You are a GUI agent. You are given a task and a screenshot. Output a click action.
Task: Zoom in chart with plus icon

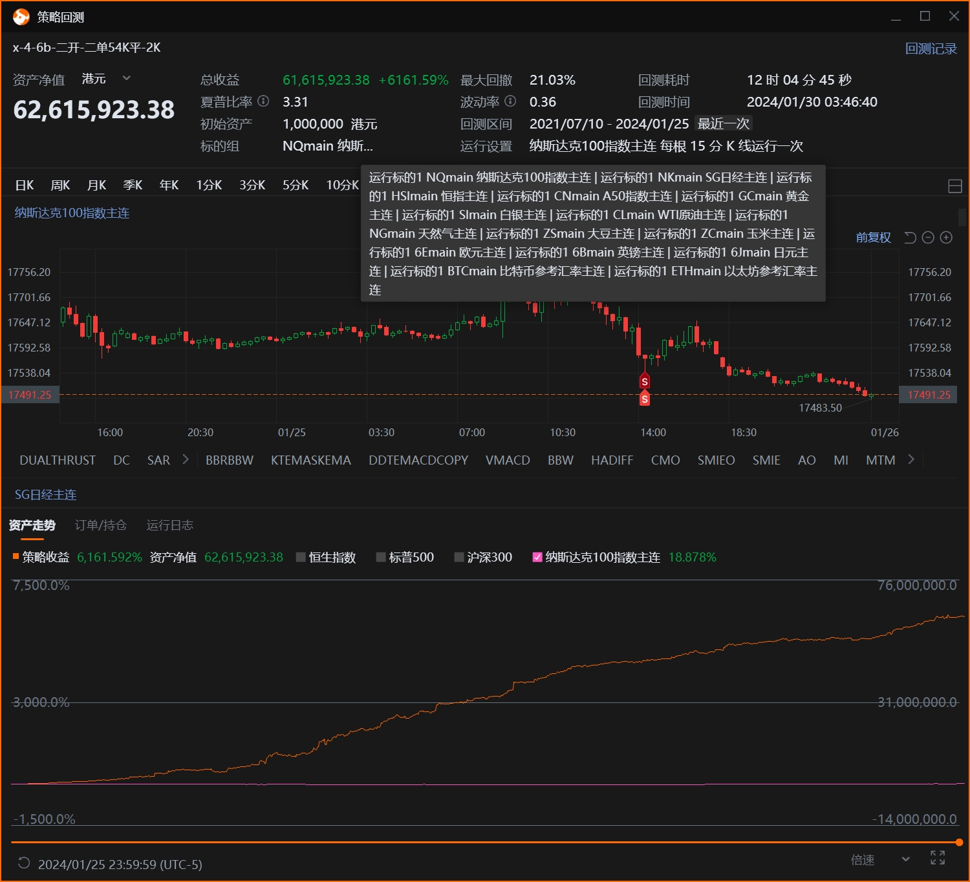point(946,238)
